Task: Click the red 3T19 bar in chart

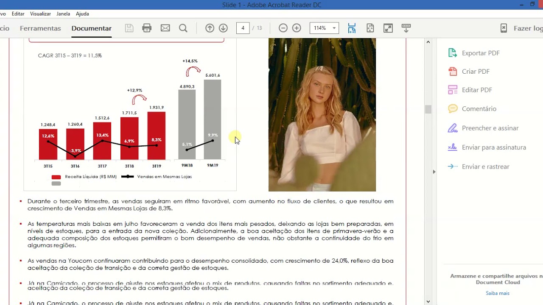Action: pos(157,136)
